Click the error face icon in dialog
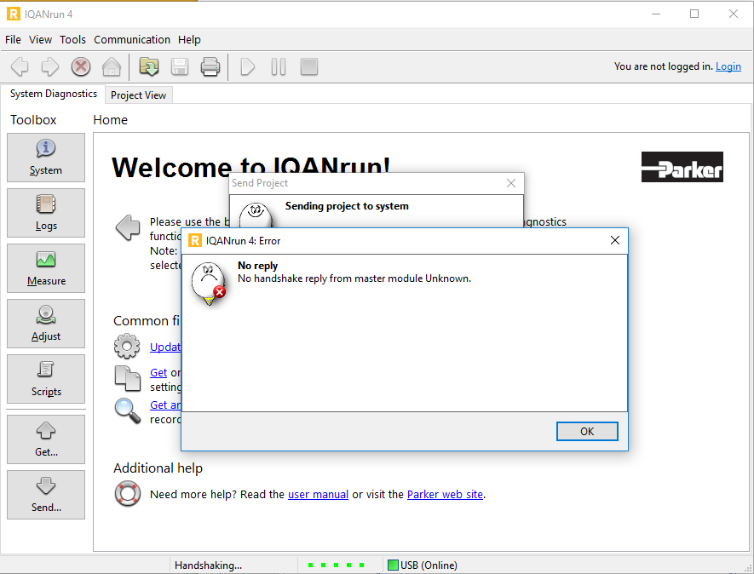Image resolution: width=754 pixels, height=574 pixels. 210,284
